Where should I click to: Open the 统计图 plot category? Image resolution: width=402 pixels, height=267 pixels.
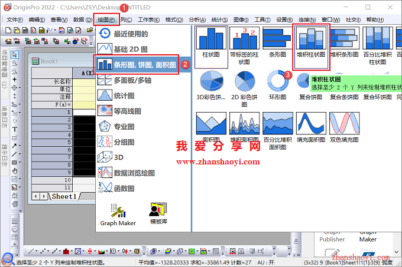click(x=143, y=95)
